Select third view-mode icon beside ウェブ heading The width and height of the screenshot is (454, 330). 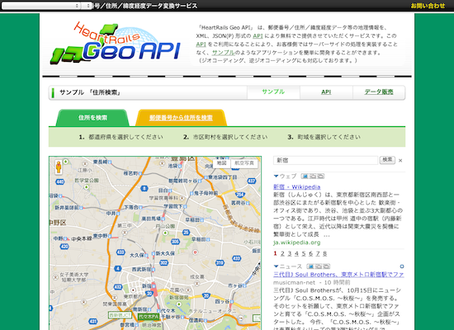[x=320, y=176]
